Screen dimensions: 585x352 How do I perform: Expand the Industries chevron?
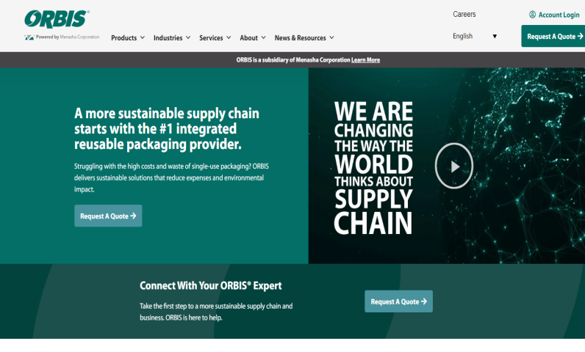click(x=188, y=37)
